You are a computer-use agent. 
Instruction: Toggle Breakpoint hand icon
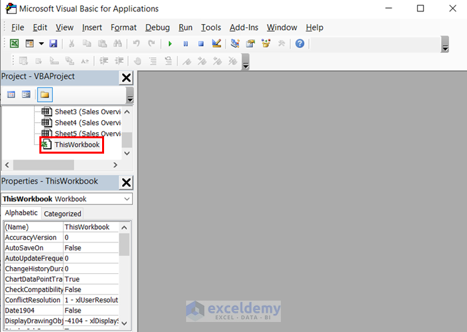click(x=137, y=61)
